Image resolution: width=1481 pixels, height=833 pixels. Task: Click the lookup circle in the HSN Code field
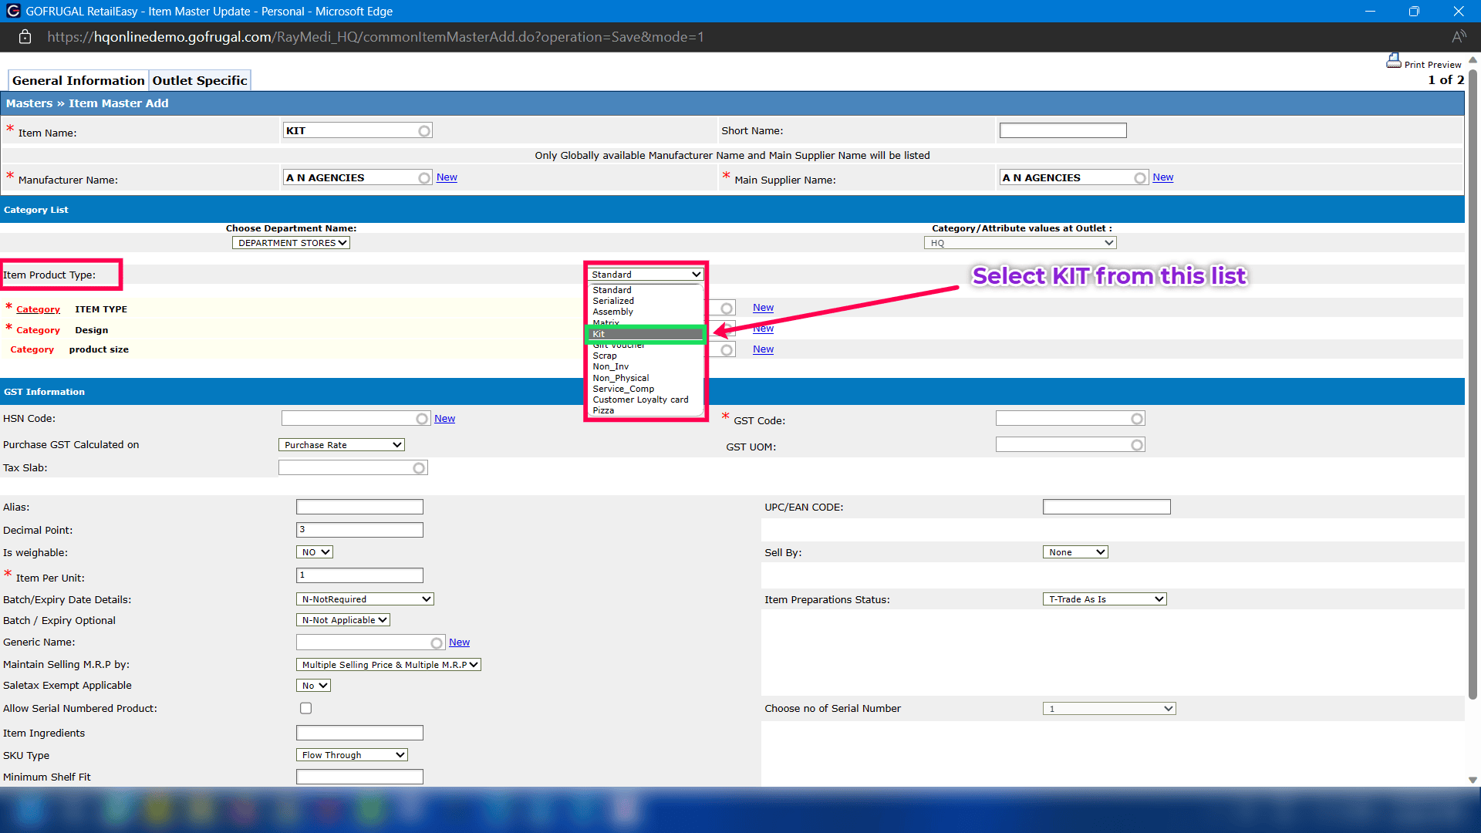(x=422, y=419)
